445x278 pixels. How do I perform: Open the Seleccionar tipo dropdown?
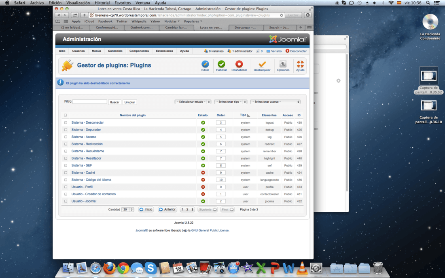pyautogui.click(x=231, y=102)
